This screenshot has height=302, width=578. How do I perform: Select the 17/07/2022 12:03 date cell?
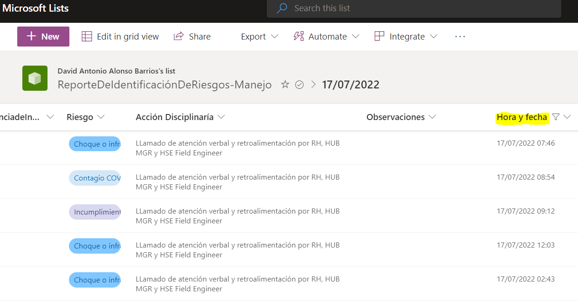point(526,245)
